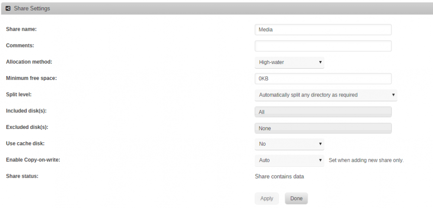Screen dimensions: 433x208
Task: Open the Allocation method dropdown
Action: point(289,62)
